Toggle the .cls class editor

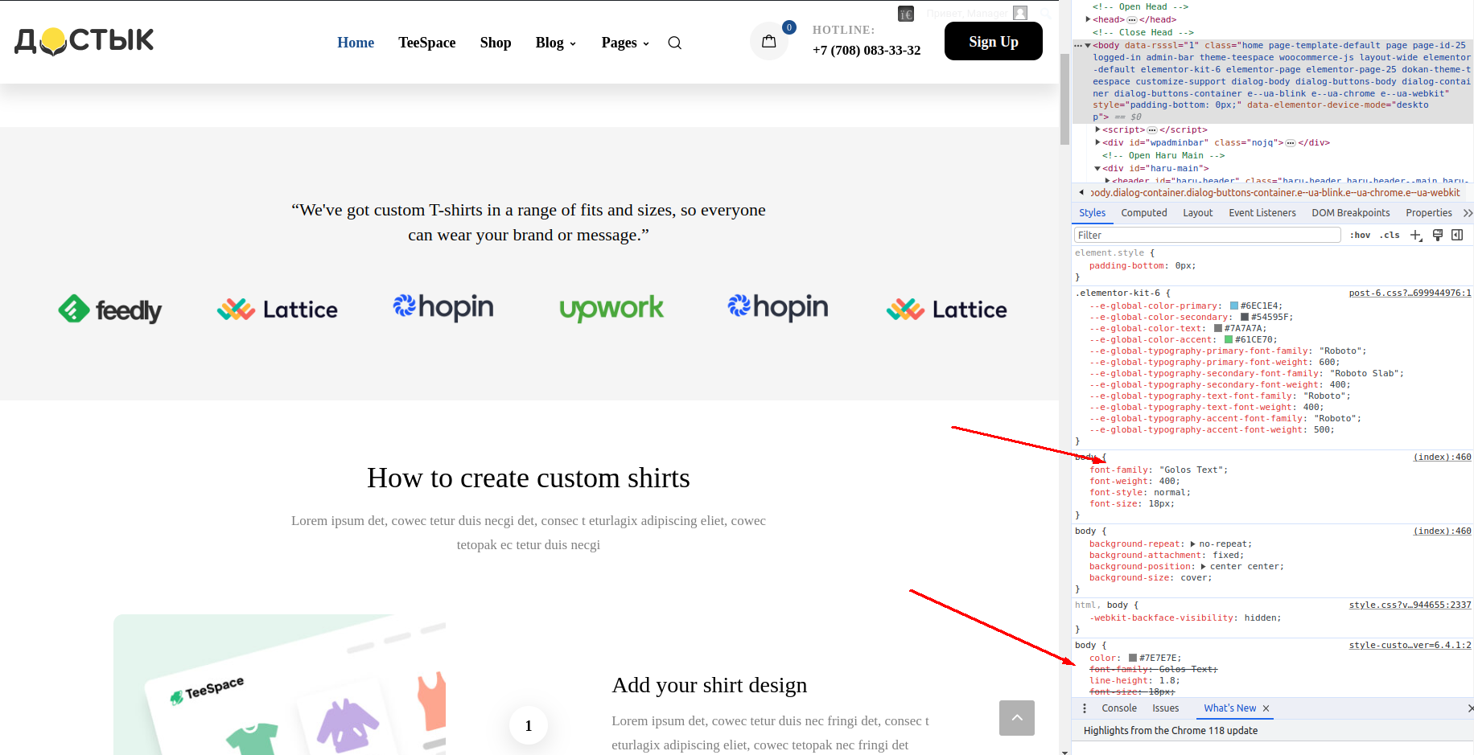tap(1390, 235)
